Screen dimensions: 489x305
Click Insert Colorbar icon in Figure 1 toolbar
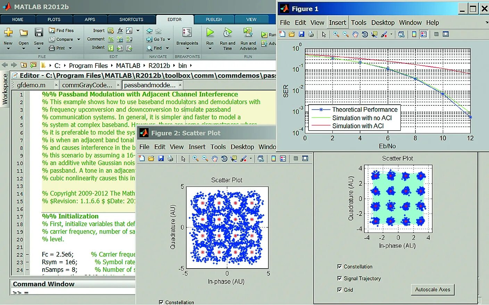coord(414,34)
